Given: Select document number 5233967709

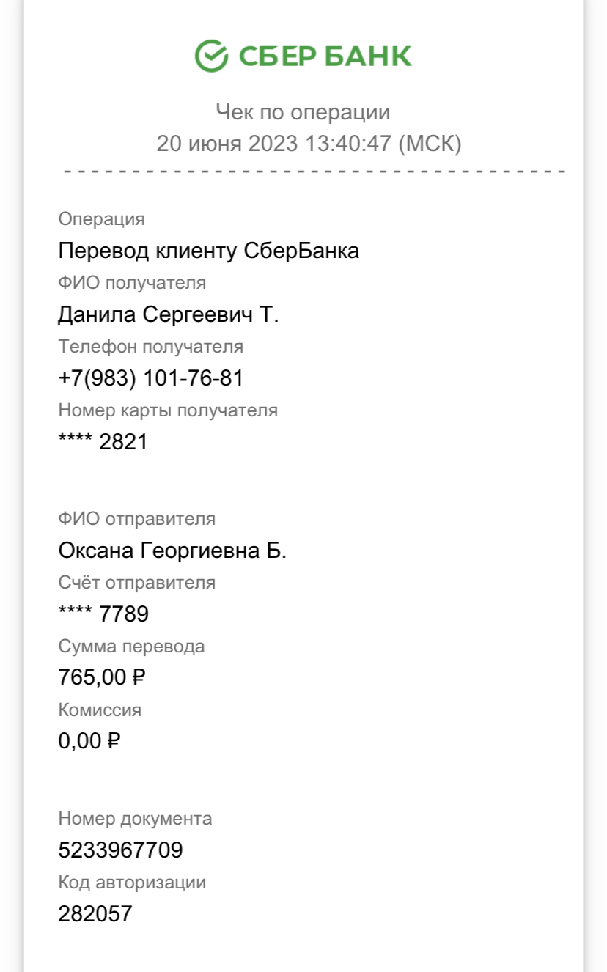Looking at the screenshot, I should tap(120, 850).
